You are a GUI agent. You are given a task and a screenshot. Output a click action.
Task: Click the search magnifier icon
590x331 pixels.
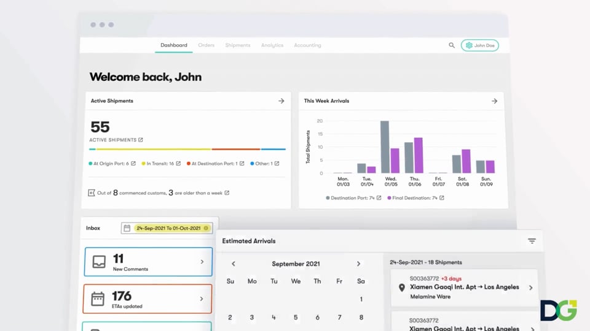(x=452, y=45)
